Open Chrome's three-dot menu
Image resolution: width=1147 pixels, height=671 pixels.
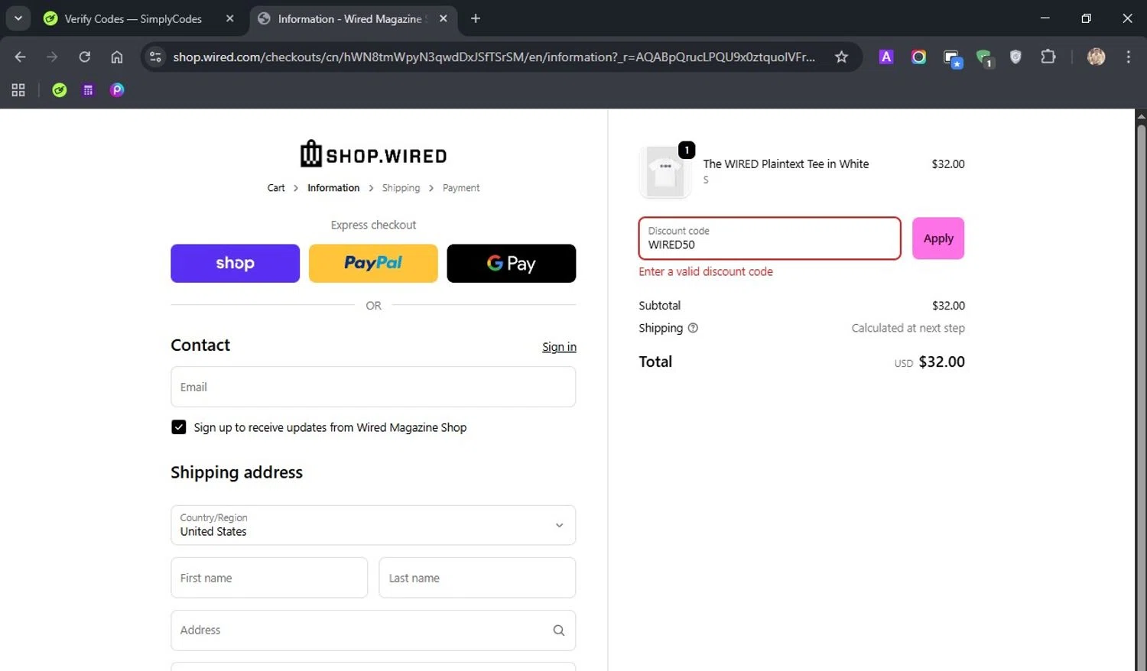[x=1128, y=57]
